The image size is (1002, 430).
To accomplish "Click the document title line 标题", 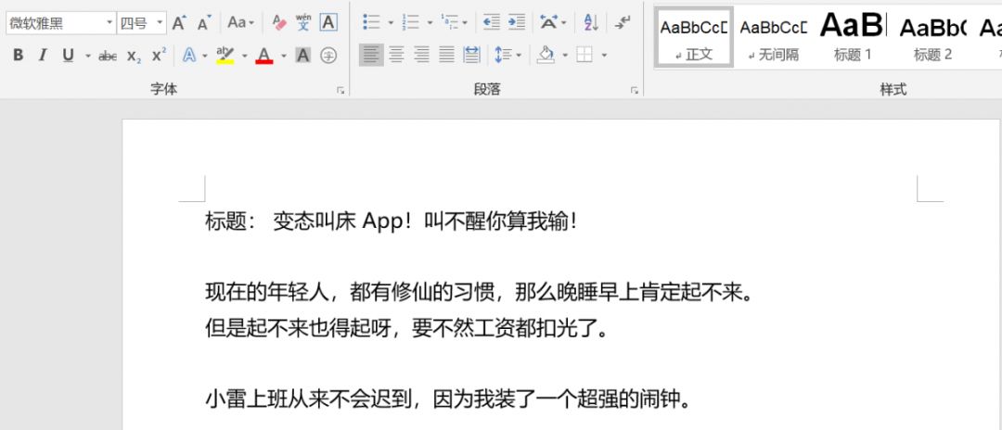I will tap(392, 222).
